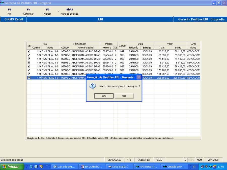Screen dimensions: 227x170
Task: Click F4 Confirmar toolbar item
Action: click(28, 12)
